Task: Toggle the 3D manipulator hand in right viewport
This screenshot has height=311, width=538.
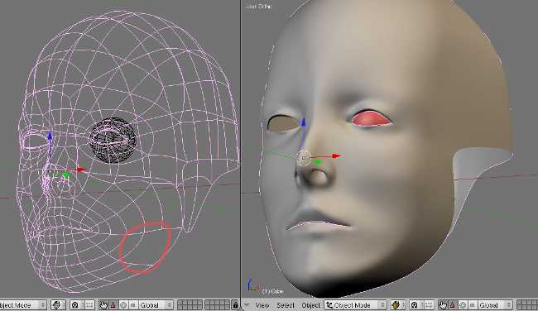Action: click(443, 305)
